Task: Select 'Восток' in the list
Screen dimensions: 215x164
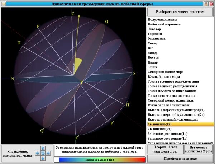Action: pyautogui.click(x=181, y=58)
